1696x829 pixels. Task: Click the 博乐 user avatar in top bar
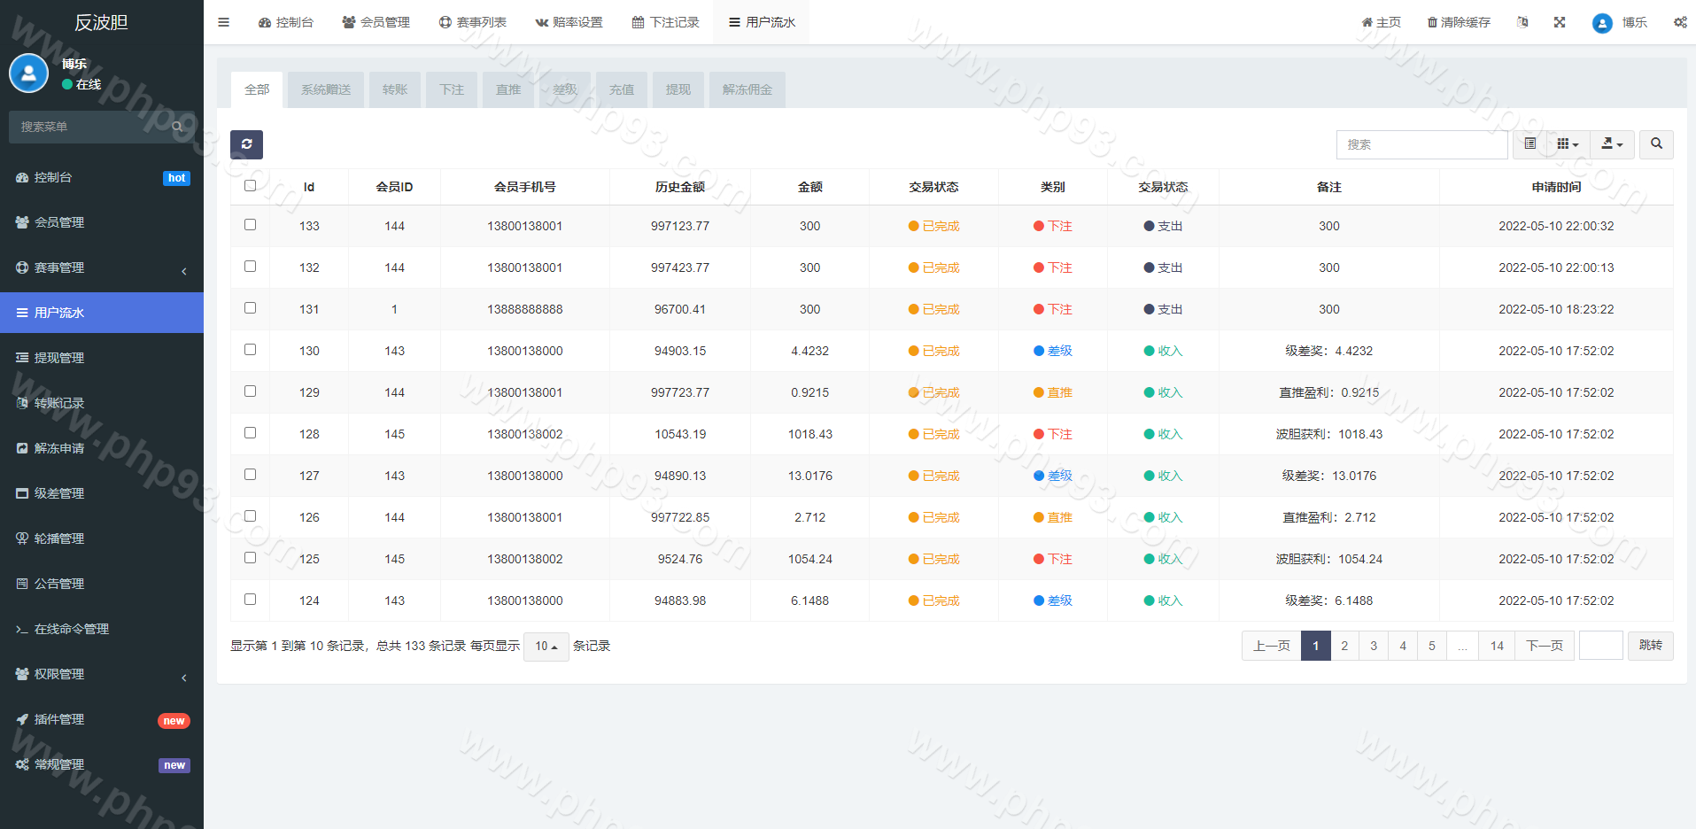click(1601, 23)
